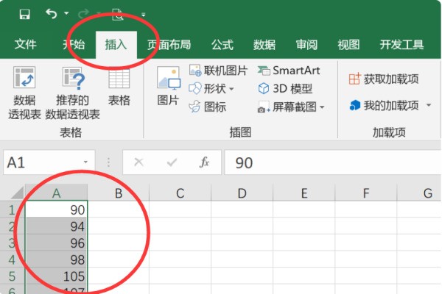Switch to the 开始 tab
The height and width of the screenshot is (294, 442).
pos(74,44)
